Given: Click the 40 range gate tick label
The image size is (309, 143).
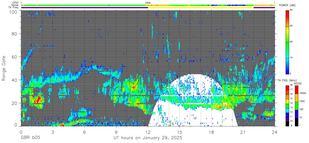Looking at the screenshot, I should click(15, 80).
